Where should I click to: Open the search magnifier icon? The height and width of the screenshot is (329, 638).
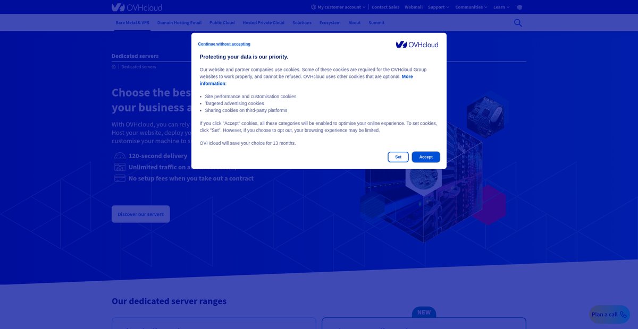click(518, 23)
